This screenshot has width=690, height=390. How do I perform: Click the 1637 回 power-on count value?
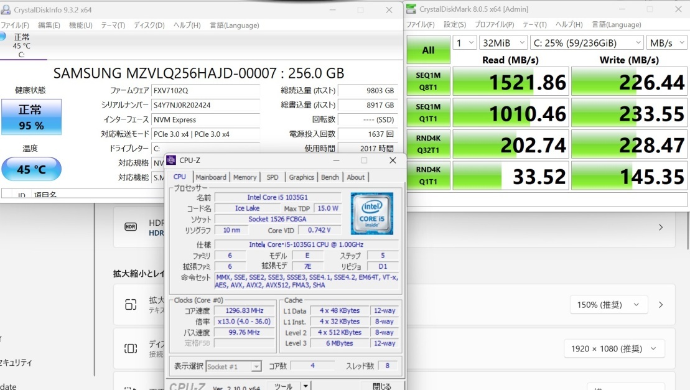pyautogui.click(x=368, y=134)
